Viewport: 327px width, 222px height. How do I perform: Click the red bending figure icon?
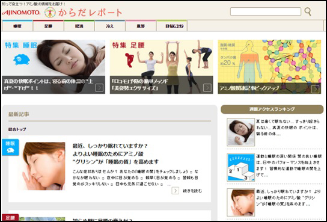[x=129, y=60]
